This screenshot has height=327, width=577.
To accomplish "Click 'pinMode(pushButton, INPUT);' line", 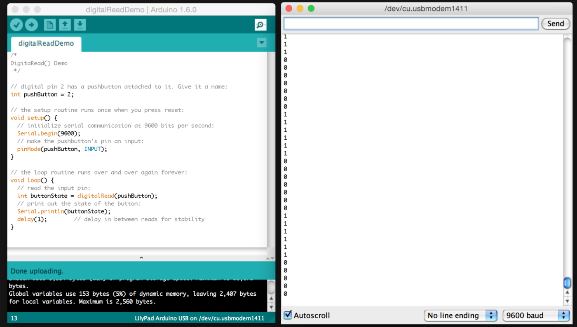I will pos(62,149).
